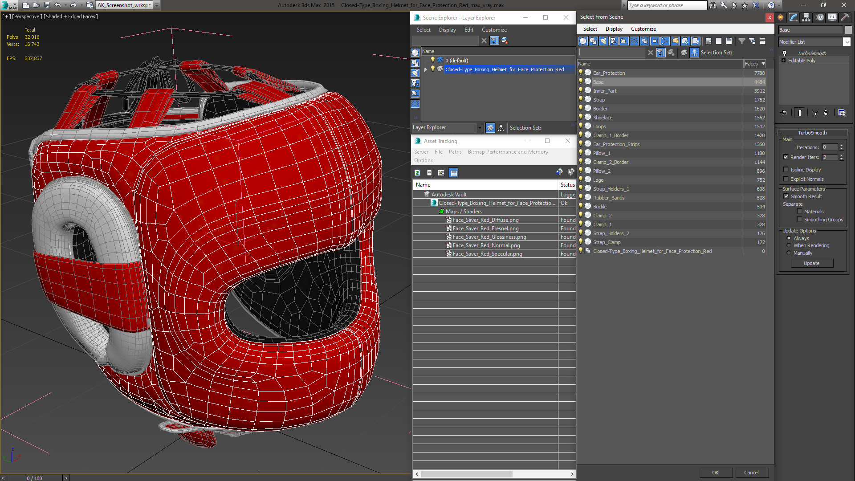Toggle Display Shapes filter in Select From Scene
This screenshot has height=481, width=855.
[x=593, y=41]
